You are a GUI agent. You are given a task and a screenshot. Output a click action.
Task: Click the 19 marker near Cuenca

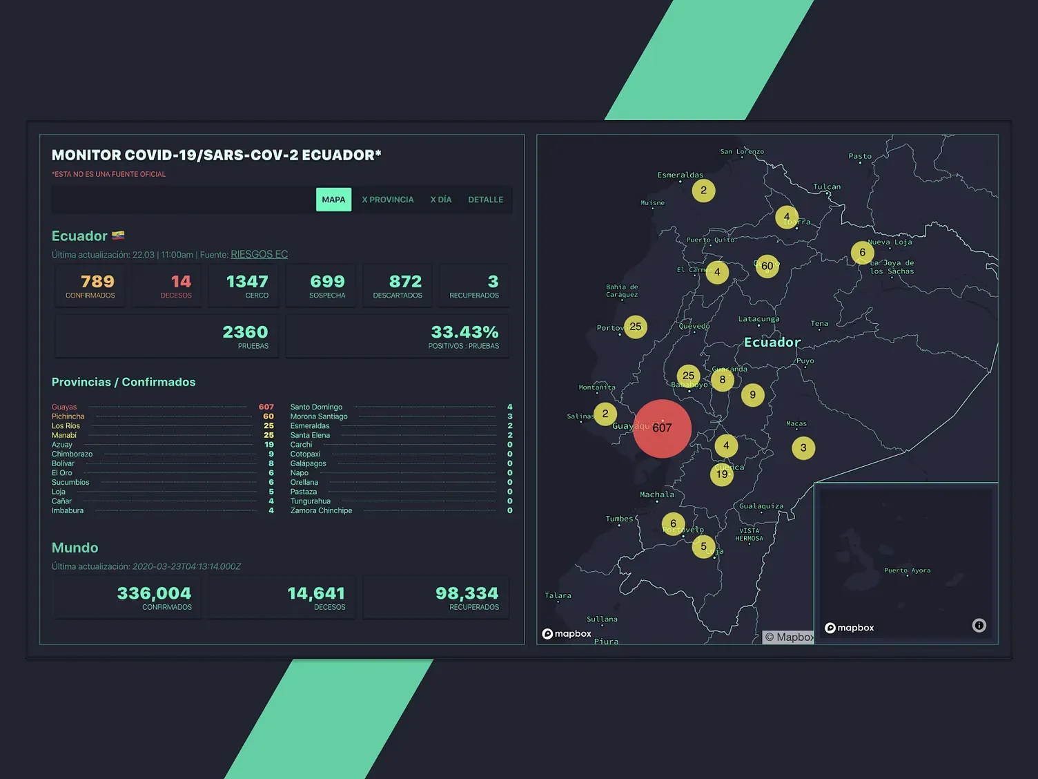722,474
